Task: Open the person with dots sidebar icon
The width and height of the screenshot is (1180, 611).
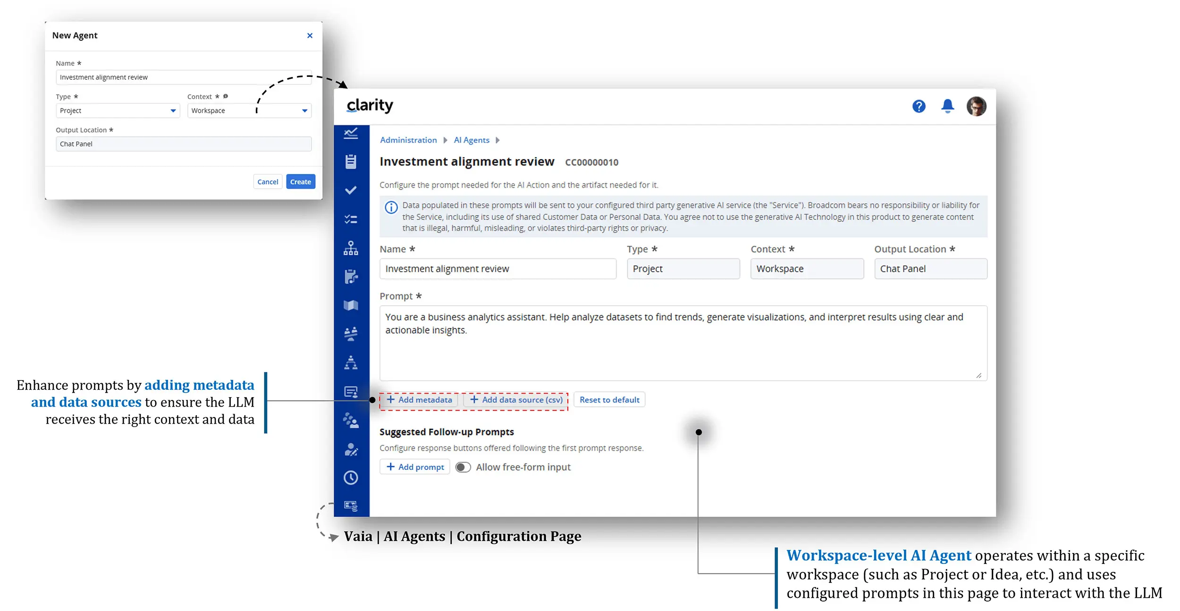Action: coord(351,420)
